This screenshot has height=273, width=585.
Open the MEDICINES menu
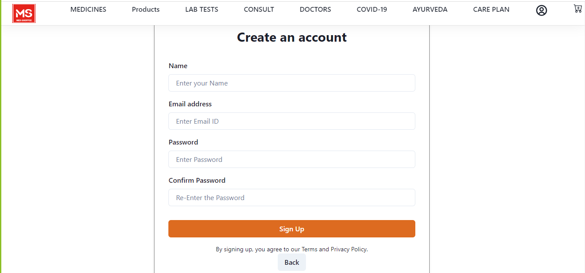click(x=88, y=9)
